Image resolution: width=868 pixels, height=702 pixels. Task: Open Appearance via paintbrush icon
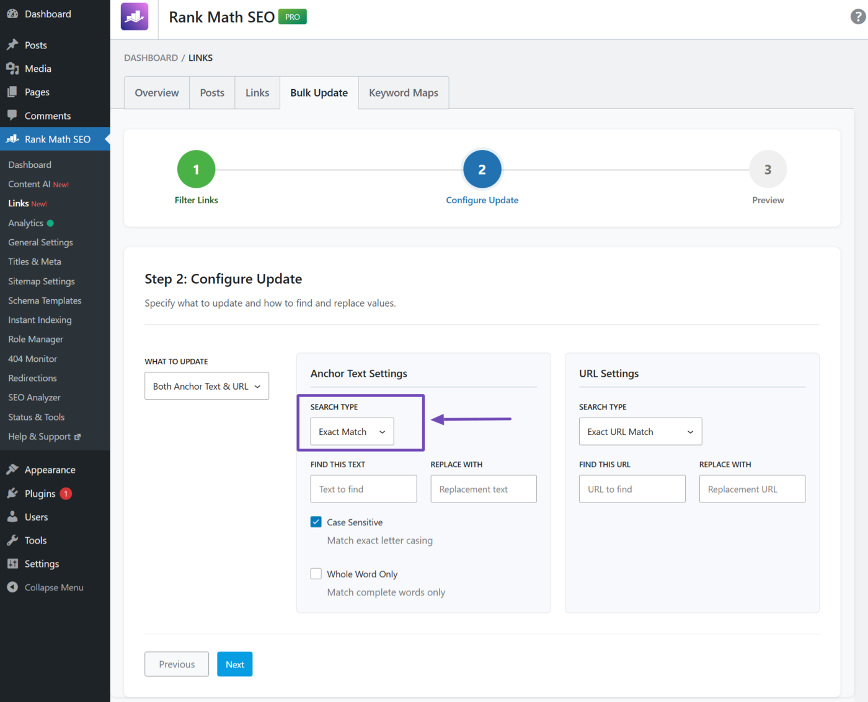pos(12,470)
